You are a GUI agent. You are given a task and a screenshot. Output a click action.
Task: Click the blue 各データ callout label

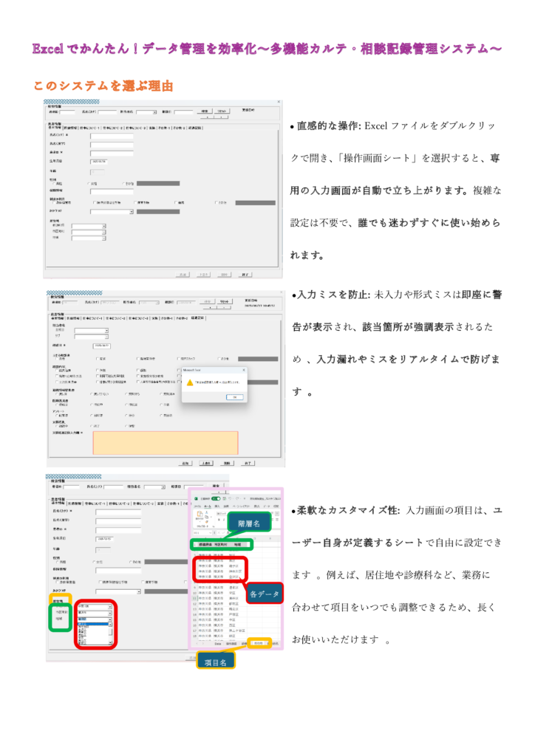click(x=265, y=594)
